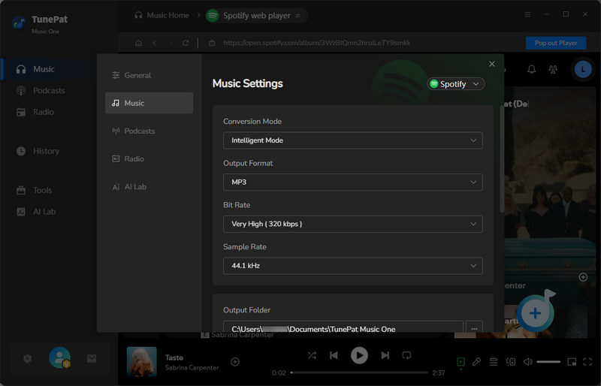This screenshot has height=386, width=601.
Task: Go to Music Home breadcrumb
Action: point(162,15)
